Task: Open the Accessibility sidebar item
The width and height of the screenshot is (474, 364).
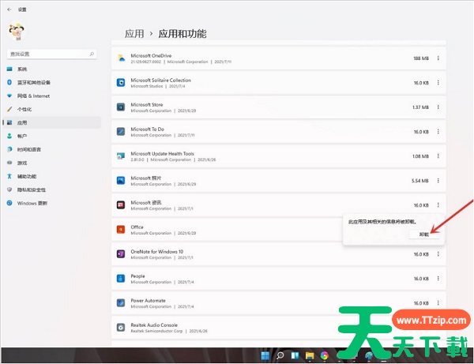Action: tap(51, 176)
